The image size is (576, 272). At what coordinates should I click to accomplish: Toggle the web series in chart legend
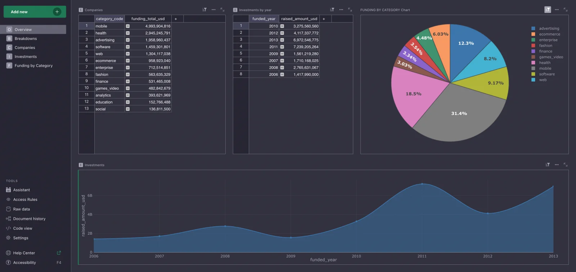[543, 80]
